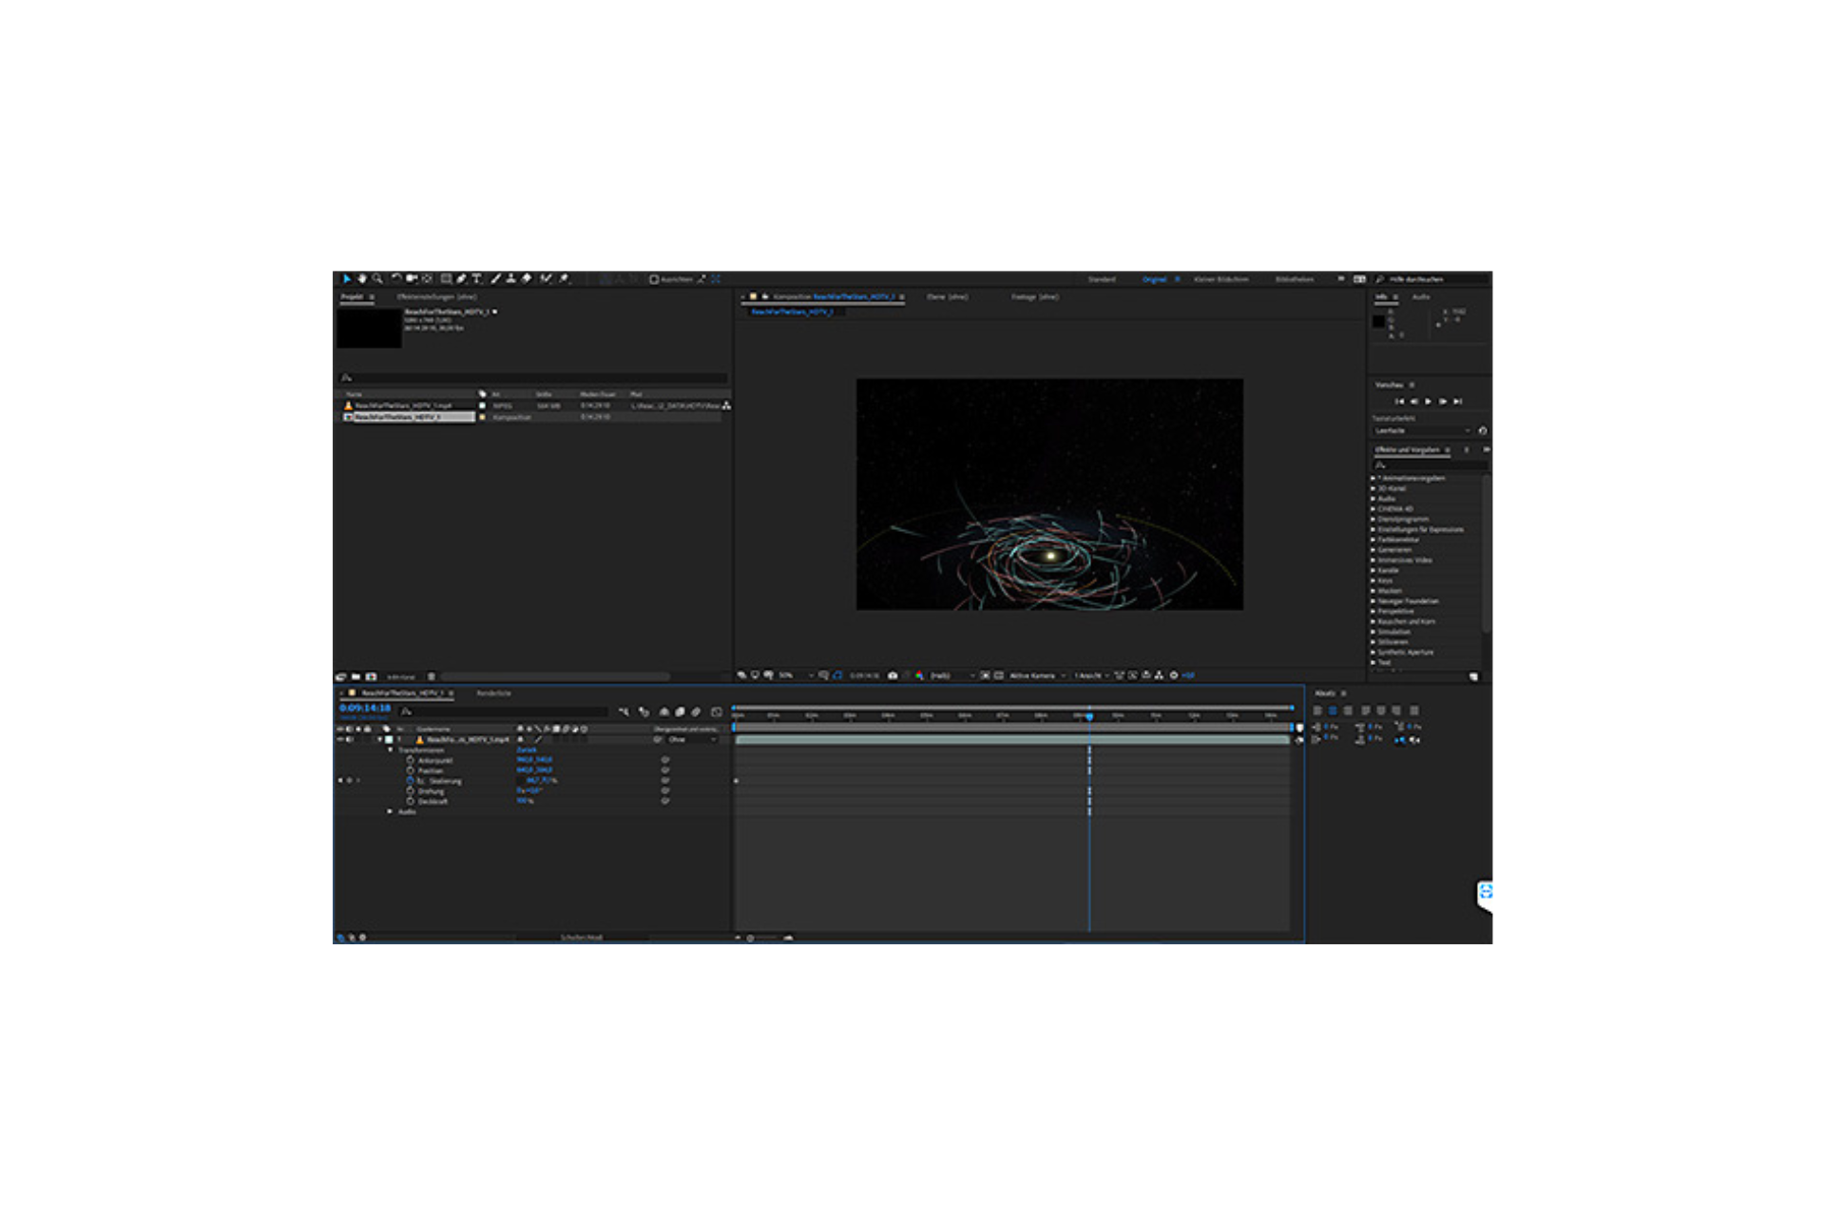Open the Aktive Kamera view dropdown
The image size is (1825, 1216).
tap(1038, 675)
